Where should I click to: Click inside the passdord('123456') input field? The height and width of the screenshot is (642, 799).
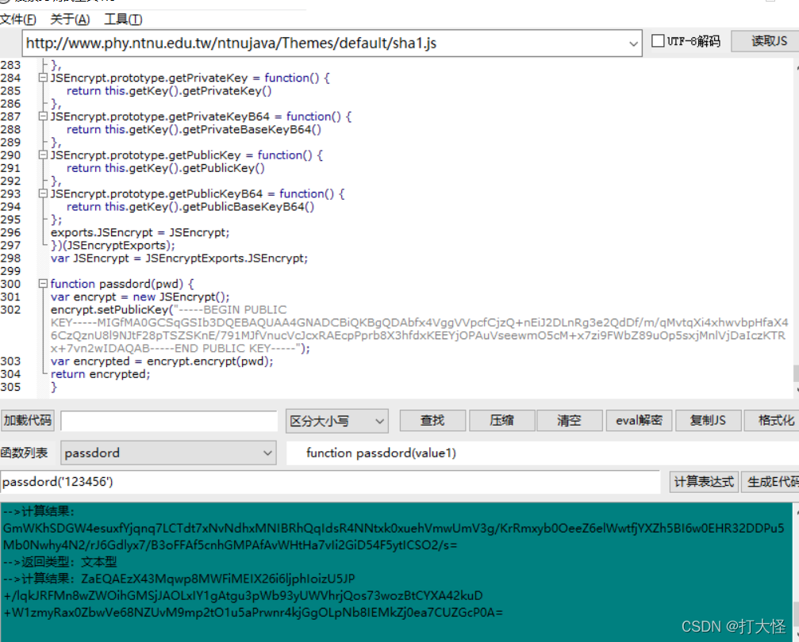click(317, 481)
